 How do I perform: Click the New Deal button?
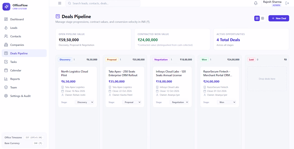[x=278, y=18]
